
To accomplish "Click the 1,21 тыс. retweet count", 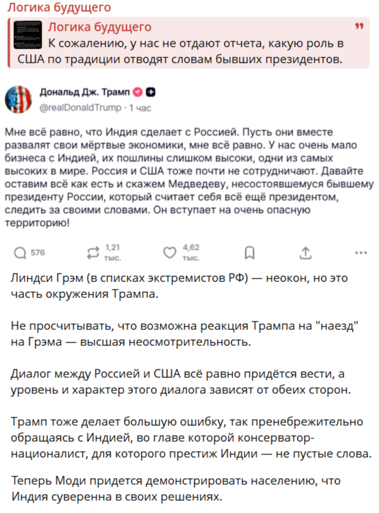I will coord(113,253).
